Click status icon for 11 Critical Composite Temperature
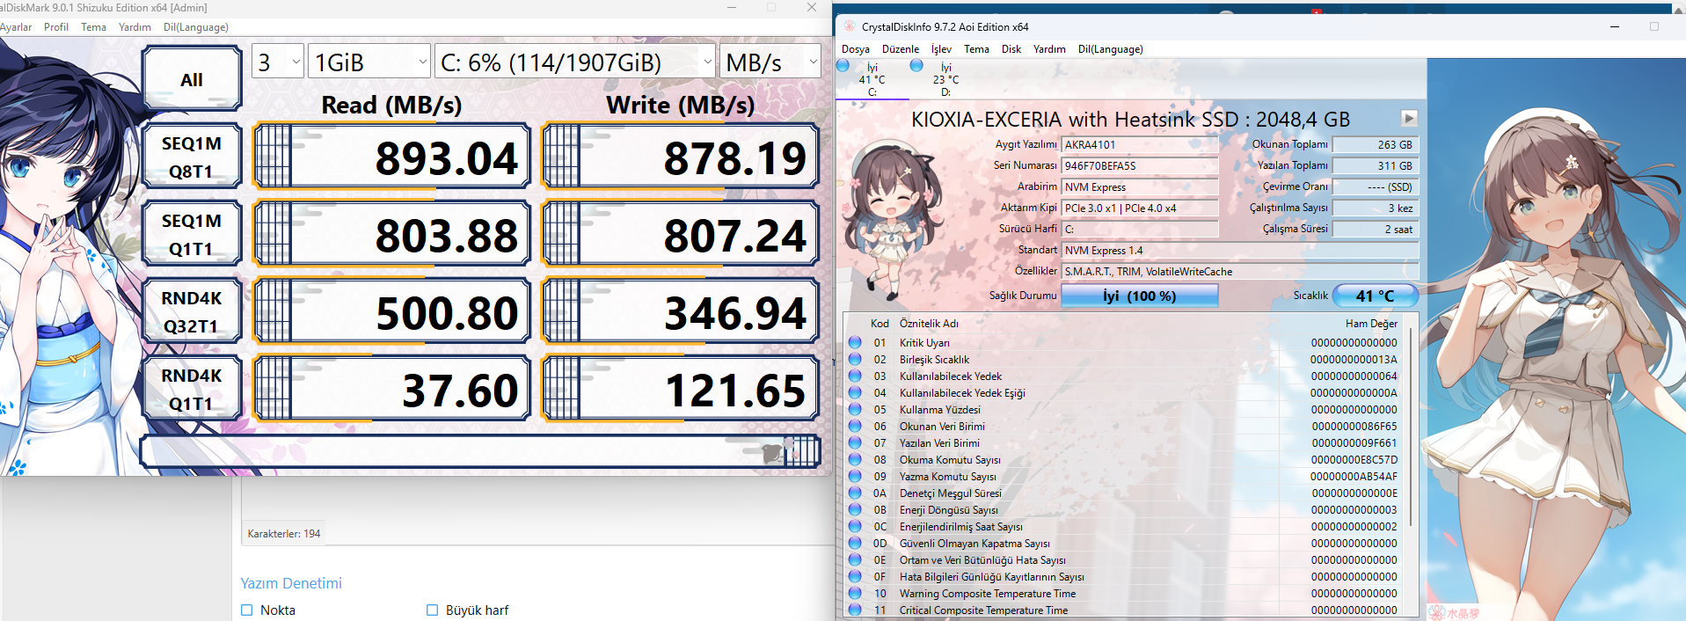The width and height of the screenshot is (1686, 621). (855, 610)
